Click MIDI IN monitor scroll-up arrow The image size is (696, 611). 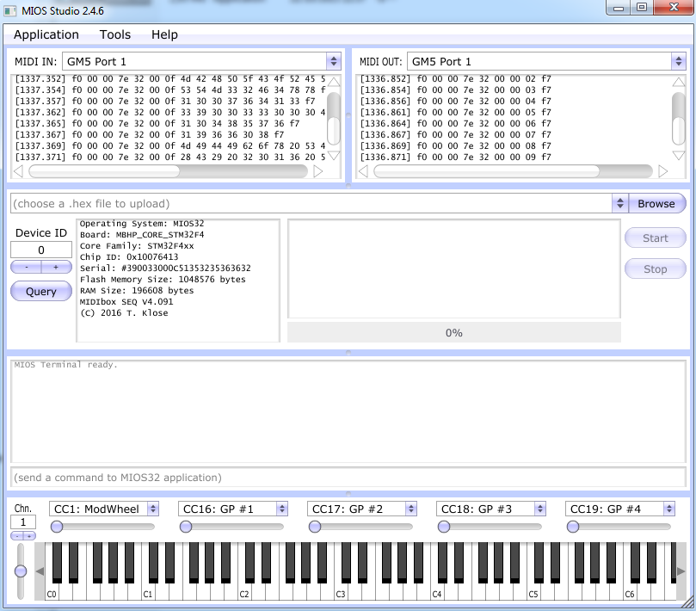334,82
